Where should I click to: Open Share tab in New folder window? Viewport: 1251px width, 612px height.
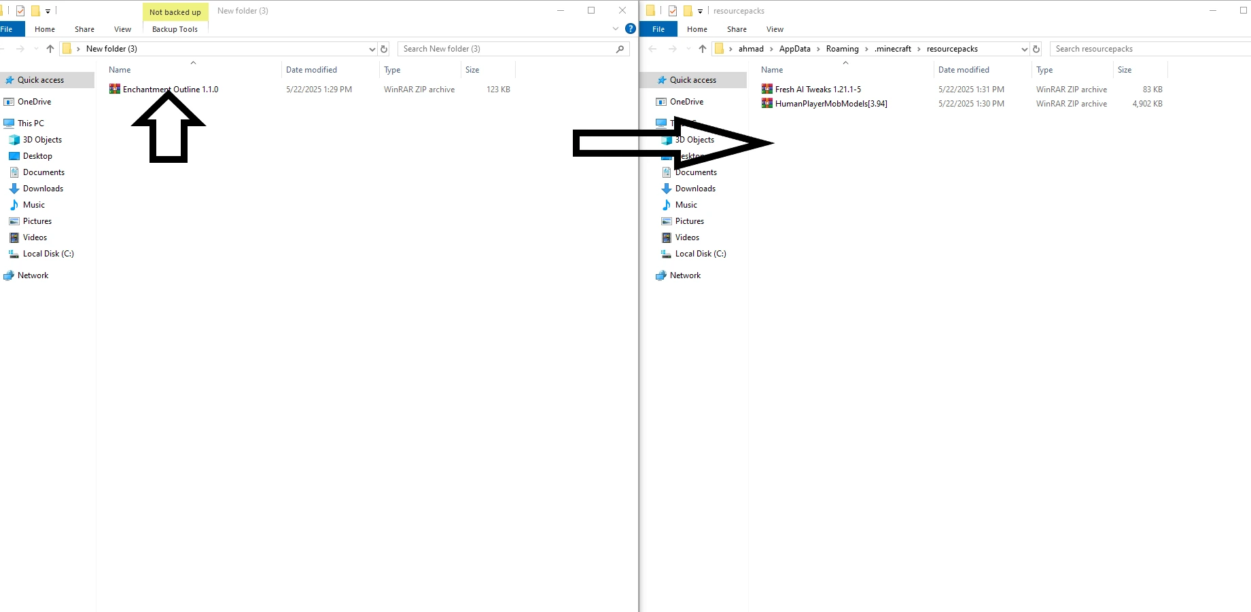coord(84,29)
